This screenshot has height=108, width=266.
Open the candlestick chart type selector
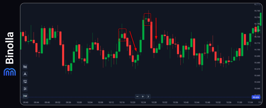pyautogui.click(x=25, y=67)
